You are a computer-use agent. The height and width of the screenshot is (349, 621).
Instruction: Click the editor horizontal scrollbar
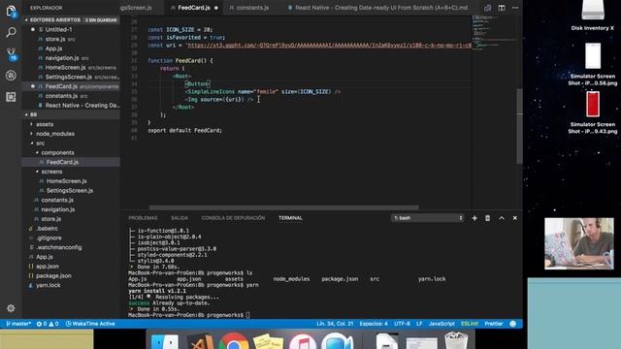click(283, 207)
